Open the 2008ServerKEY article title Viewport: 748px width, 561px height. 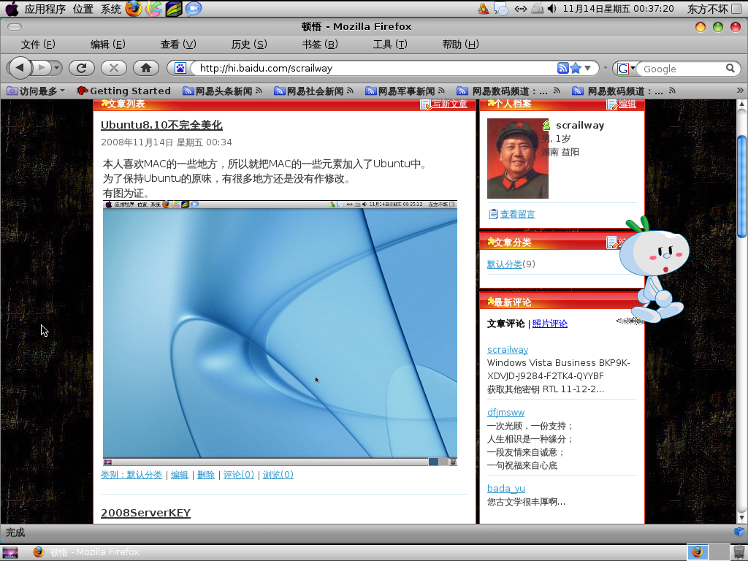pos(145,513)
